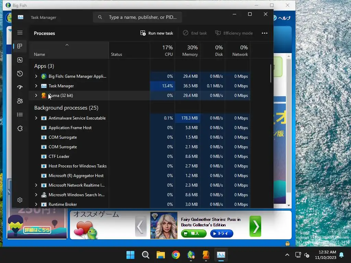Expand Antimalware Service Executable row
The image size is (351, 263).
(x=36, y=118)
